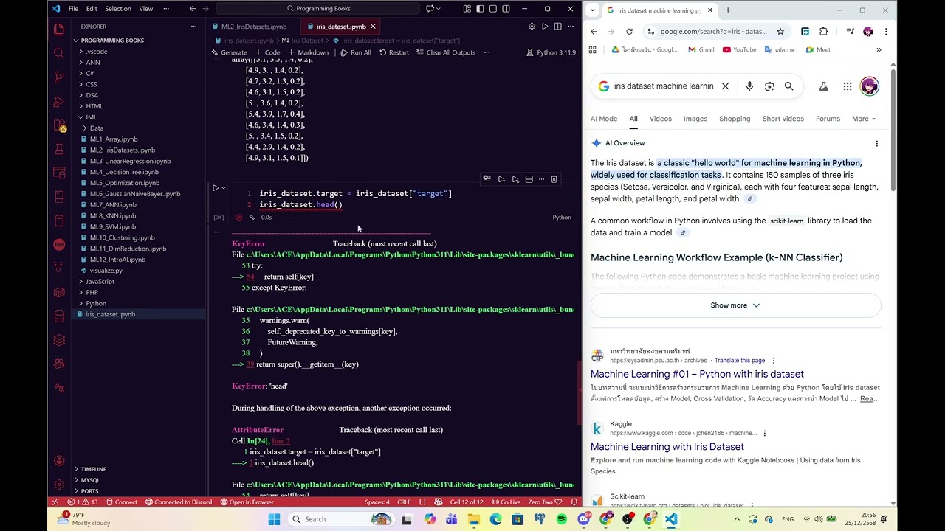Open Machine Learning #01 – Python with iris dataset
Image resolution: width=945 pixels, height=531 pixels.
point(697,374)
